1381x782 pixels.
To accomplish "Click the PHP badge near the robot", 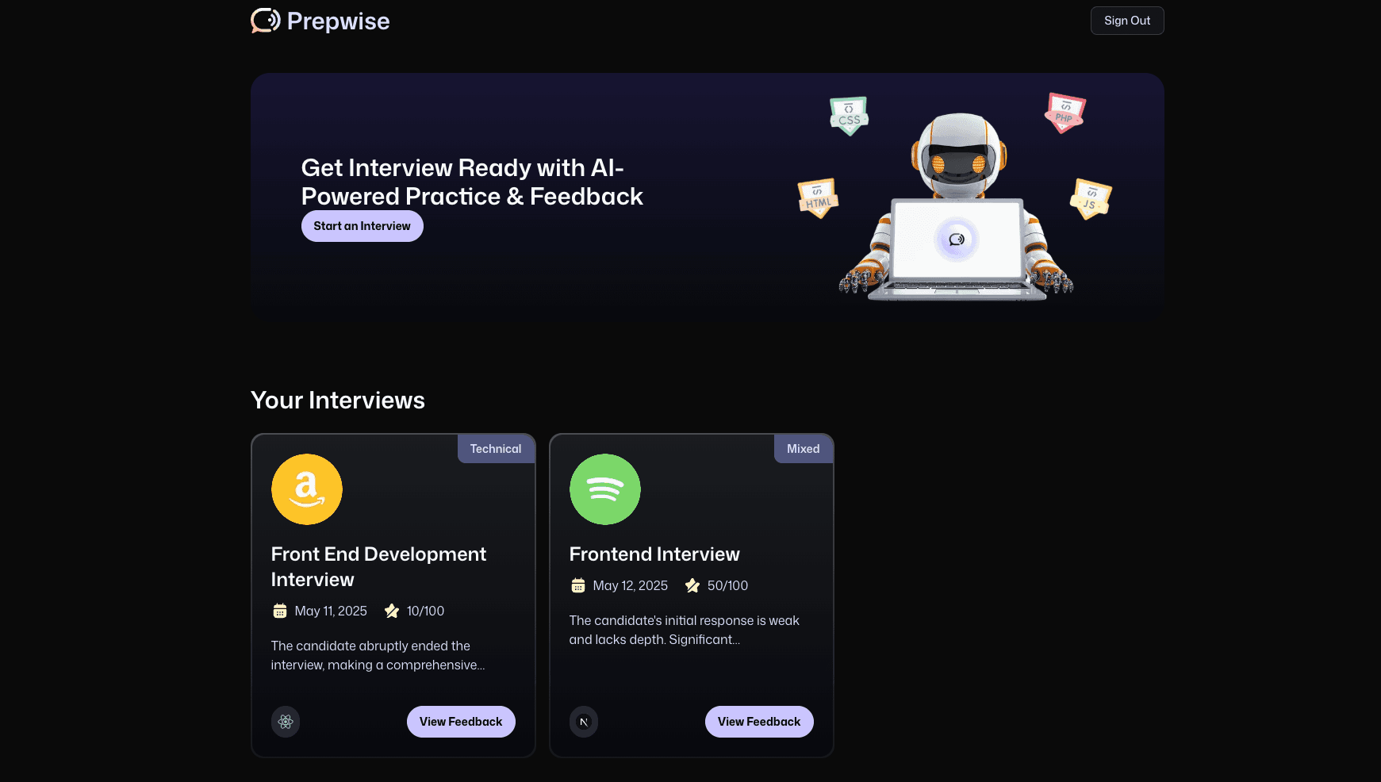I will click(1065, 112).
